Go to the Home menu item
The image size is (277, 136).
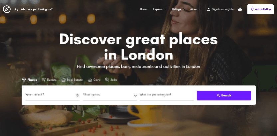coord(143,9)
